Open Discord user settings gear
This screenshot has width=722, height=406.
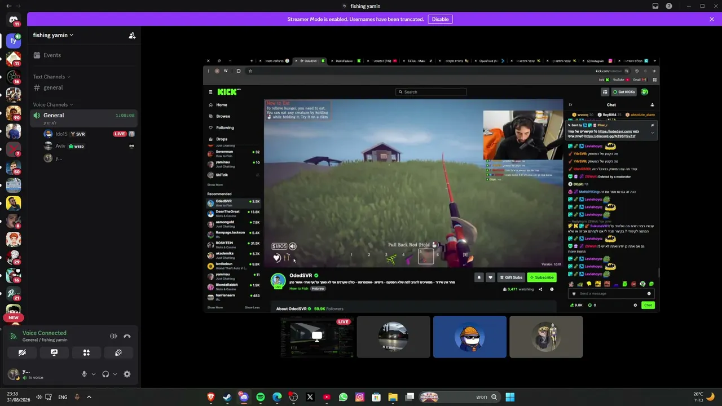point(127,374)
